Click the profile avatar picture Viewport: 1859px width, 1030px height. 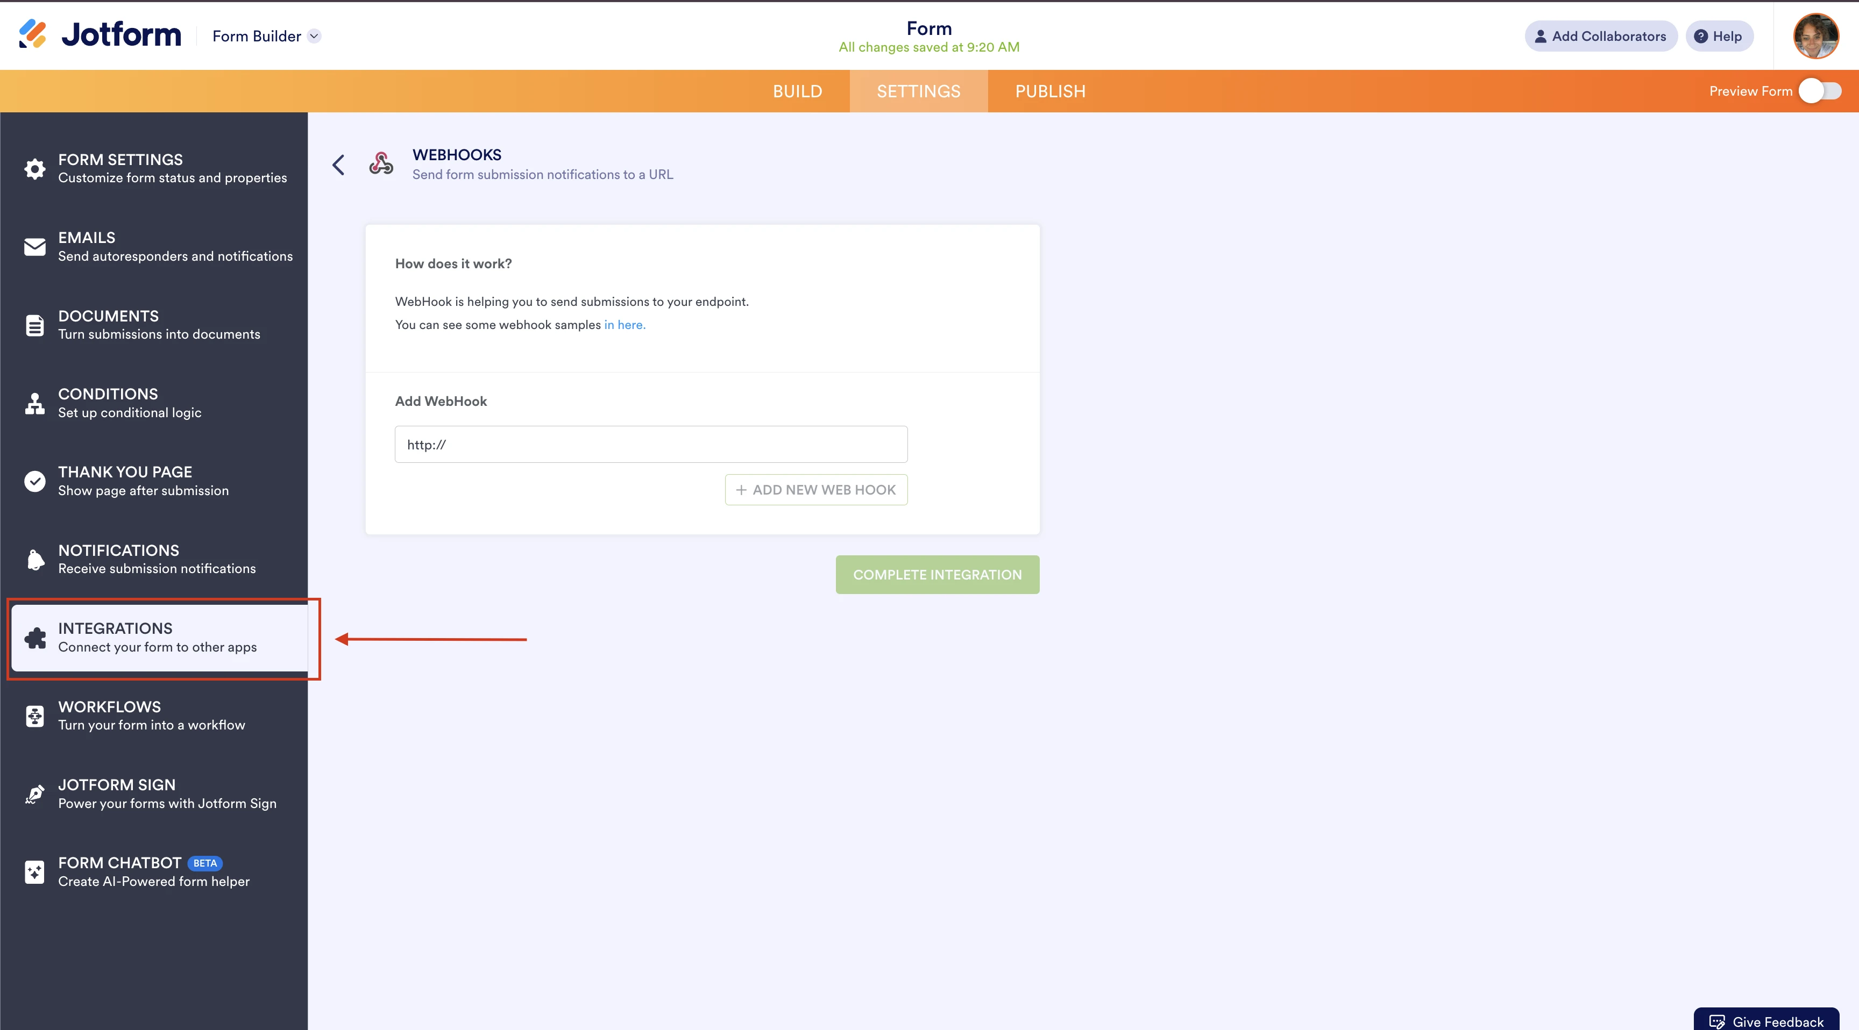(x=1817, y=36)
